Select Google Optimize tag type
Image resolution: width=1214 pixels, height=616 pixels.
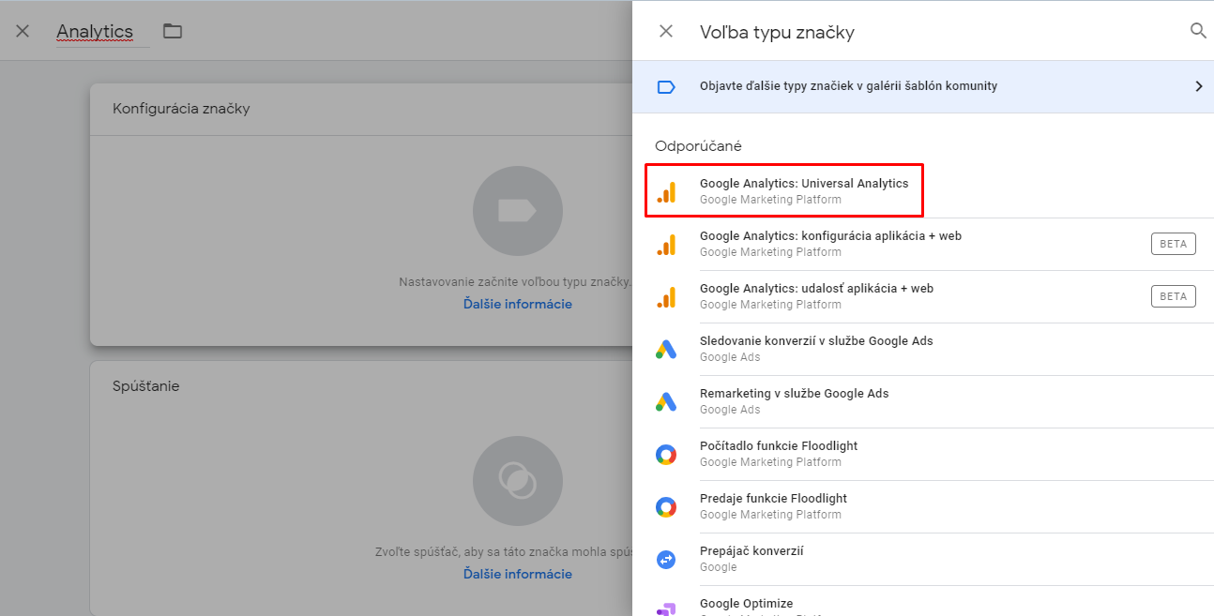[923, 601]
